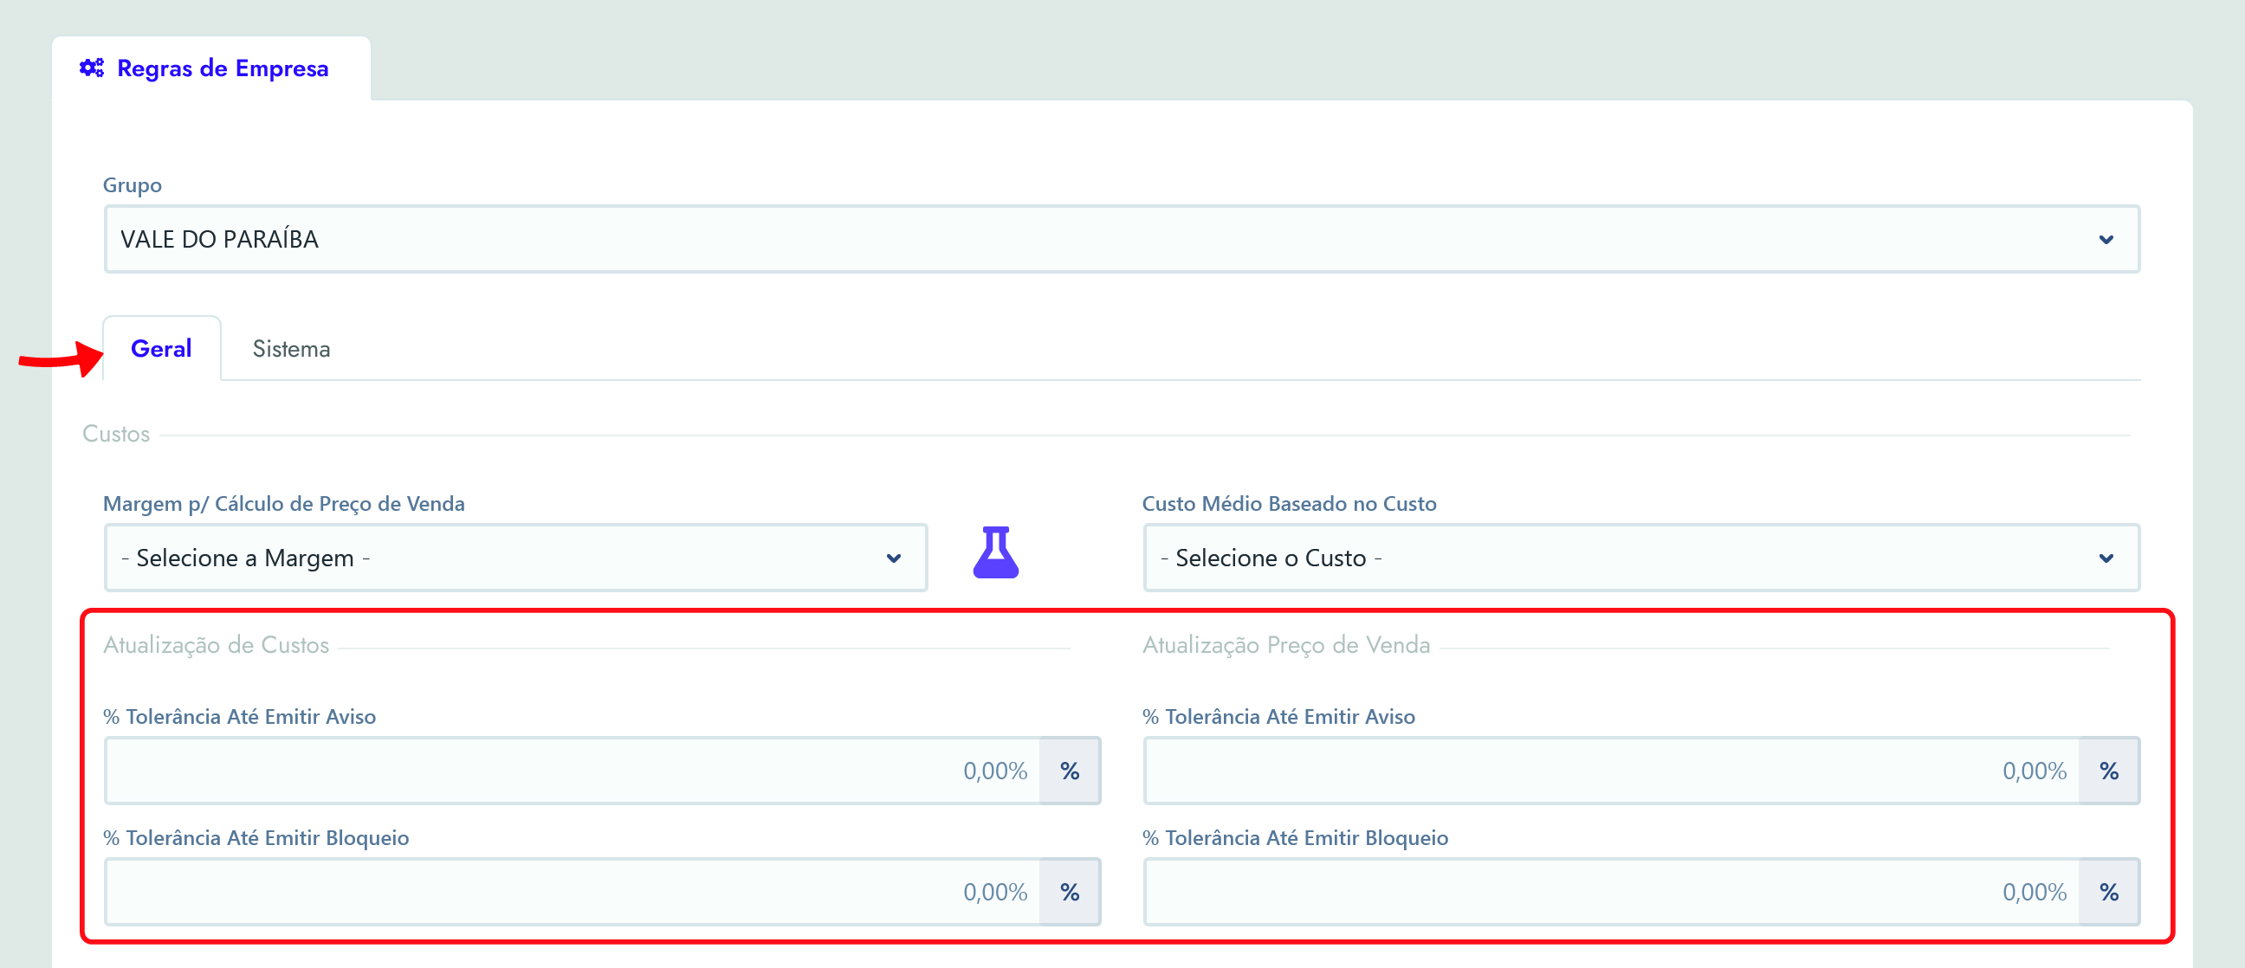This screenshot has height=968, width=2245.
Task: Click the gears icon beside Regras de Empresa
Action: point(92,68)
